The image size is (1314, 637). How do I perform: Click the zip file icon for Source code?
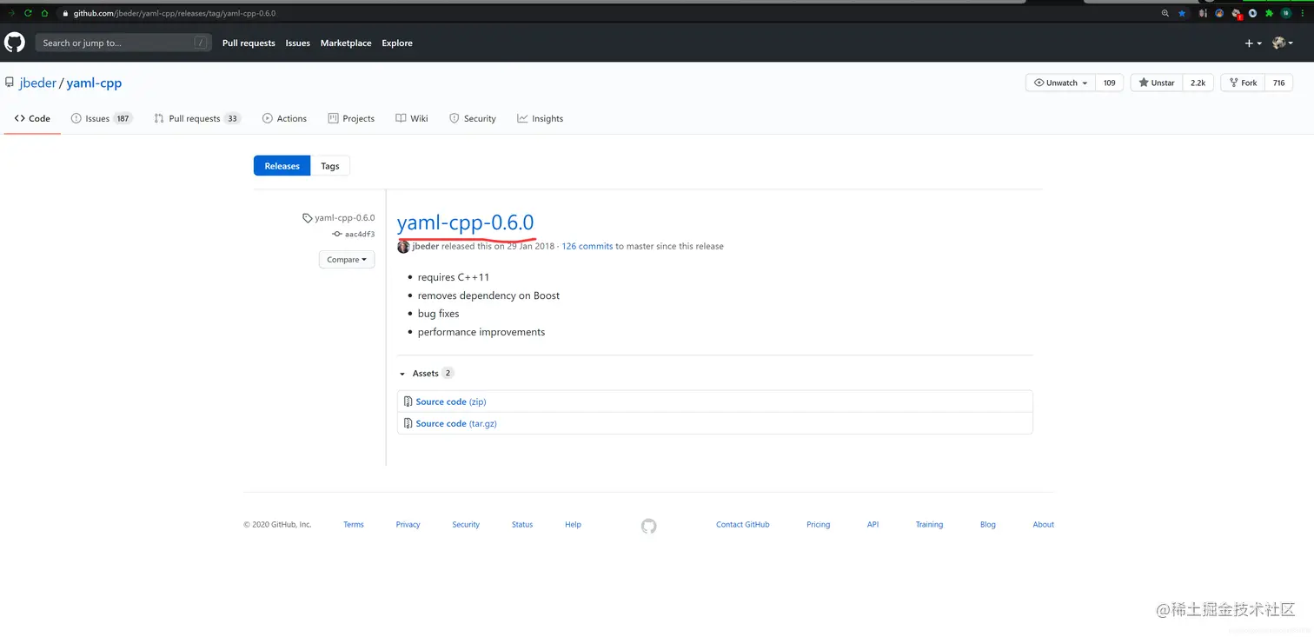point(408,401)
